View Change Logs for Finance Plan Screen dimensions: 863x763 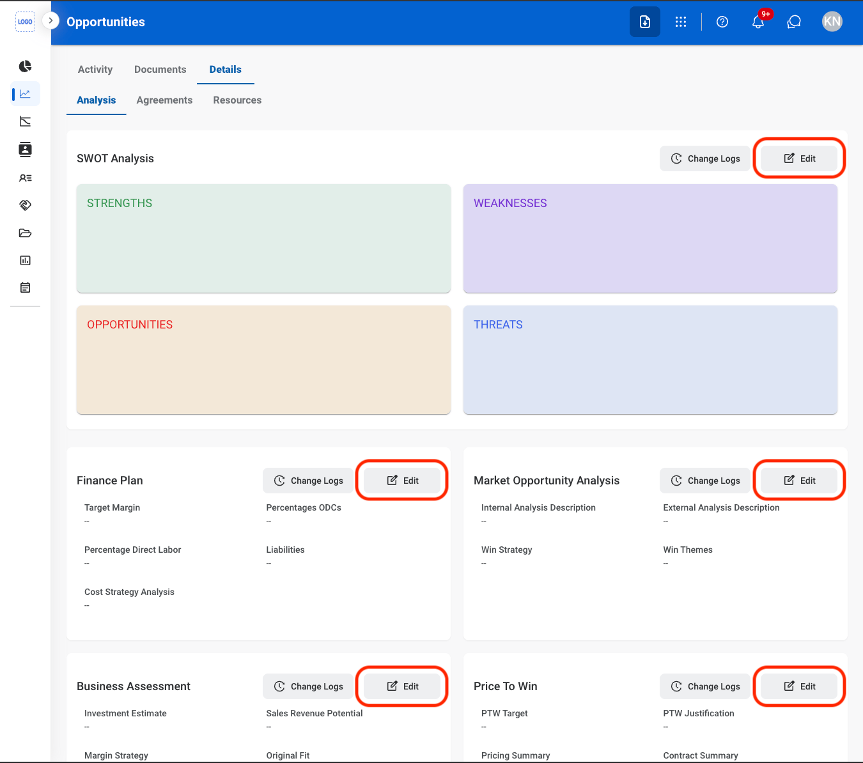pyautogui.click(x=308, y=481)
